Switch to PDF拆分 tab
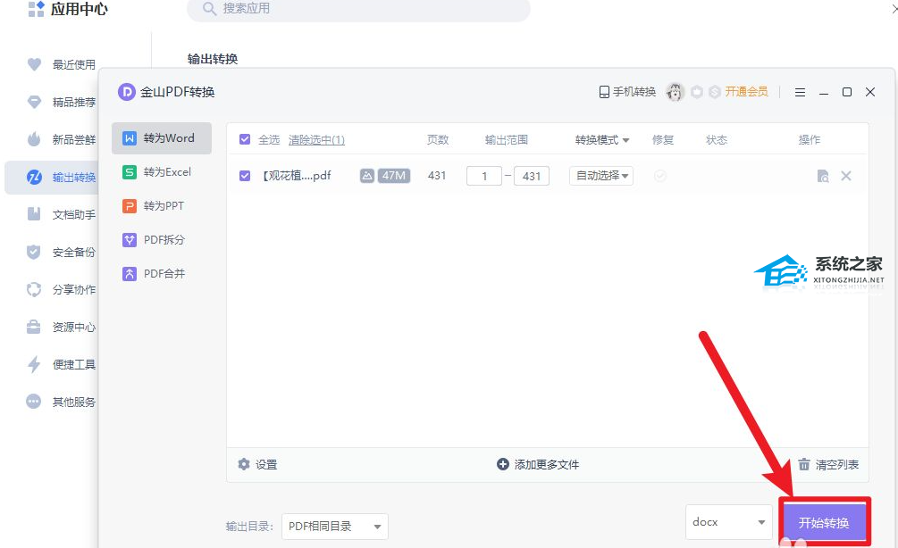This screenshot has height=548, width=898. [x=162, y=240]
